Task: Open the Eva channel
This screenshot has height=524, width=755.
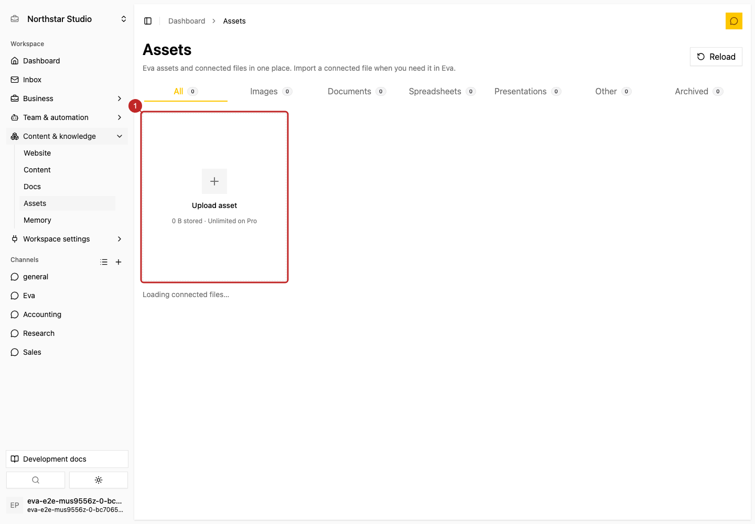Action: [x=67, y=296]
